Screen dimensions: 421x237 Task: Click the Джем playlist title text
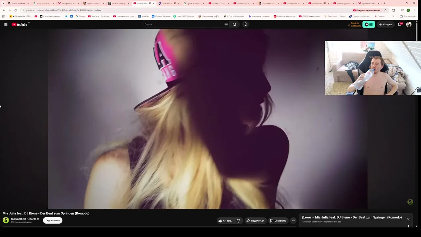[352, 217]
